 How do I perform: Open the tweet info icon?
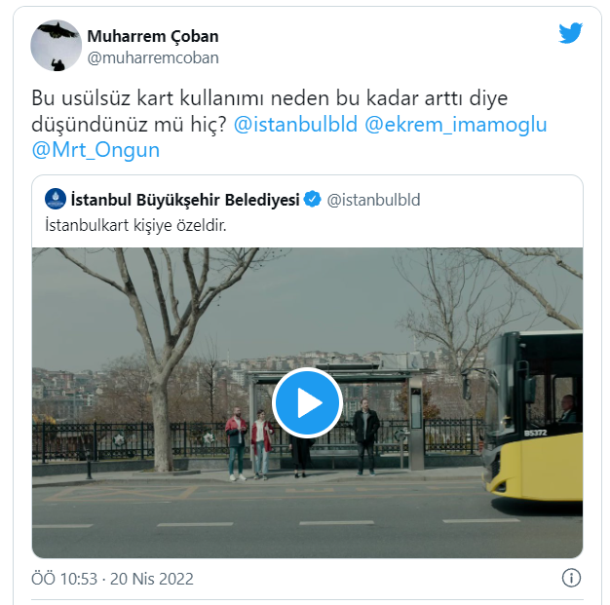tap(571, 578)
